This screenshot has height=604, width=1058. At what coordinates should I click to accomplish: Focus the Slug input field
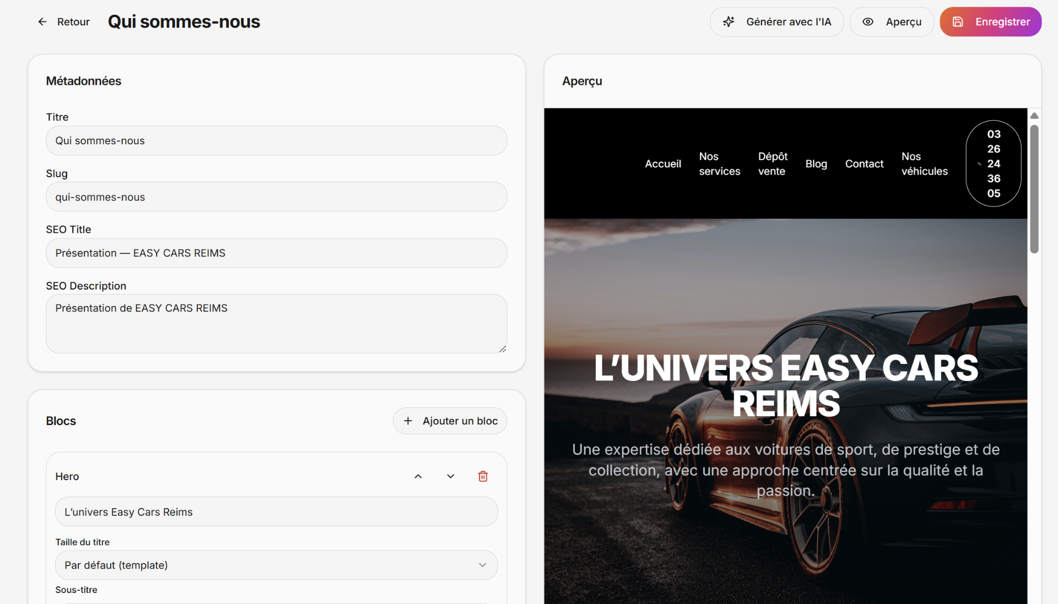tap(276, 197)
